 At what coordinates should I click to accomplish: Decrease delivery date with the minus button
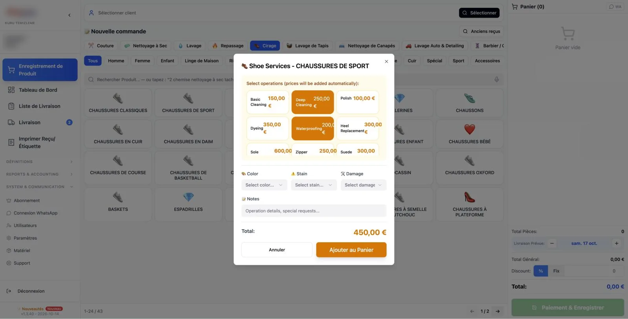tap(552, 243)
